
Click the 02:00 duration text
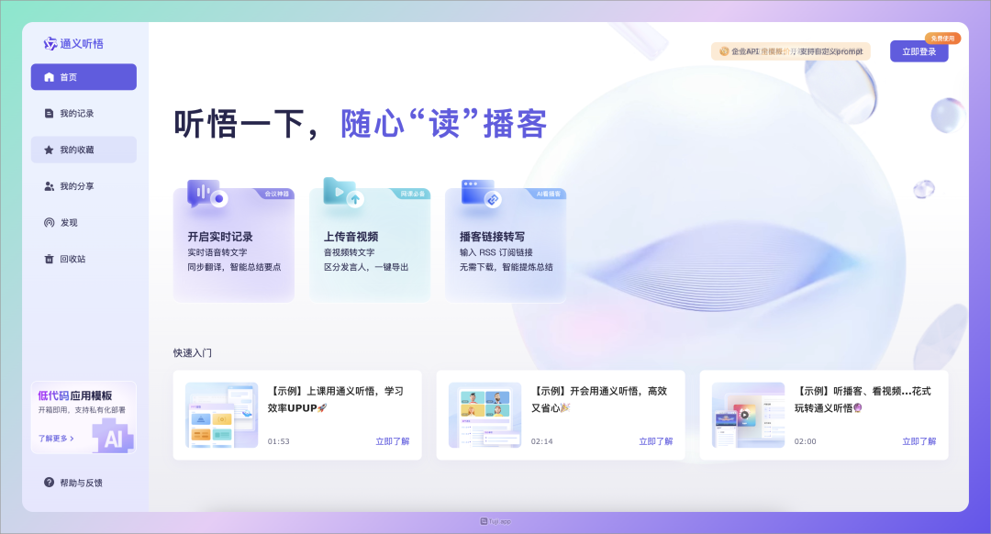pyautogui.click(x=806, y=441)
